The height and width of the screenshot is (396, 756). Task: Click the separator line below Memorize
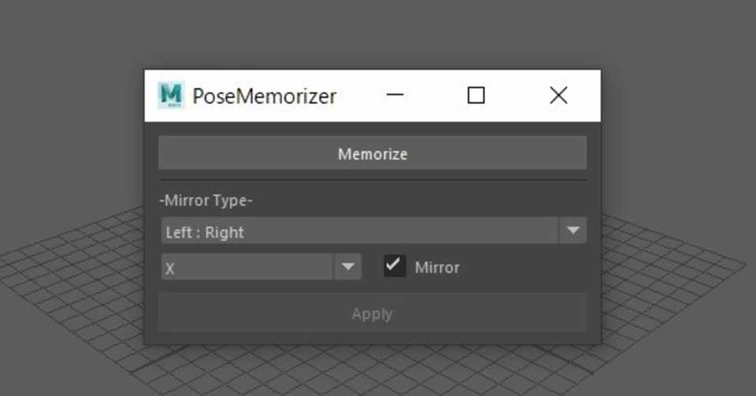tap(372, 180)
